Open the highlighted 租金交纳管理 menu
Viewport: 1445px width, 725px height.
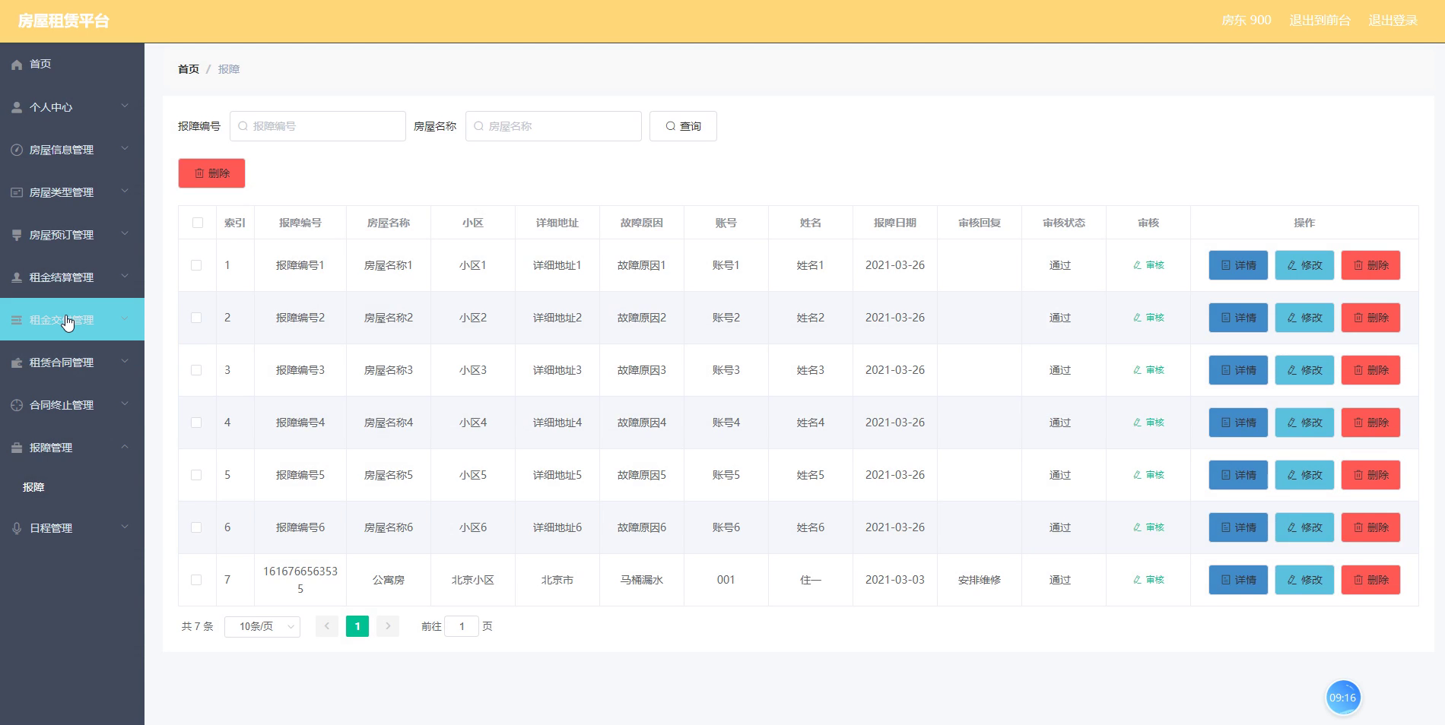coord(72,319)
